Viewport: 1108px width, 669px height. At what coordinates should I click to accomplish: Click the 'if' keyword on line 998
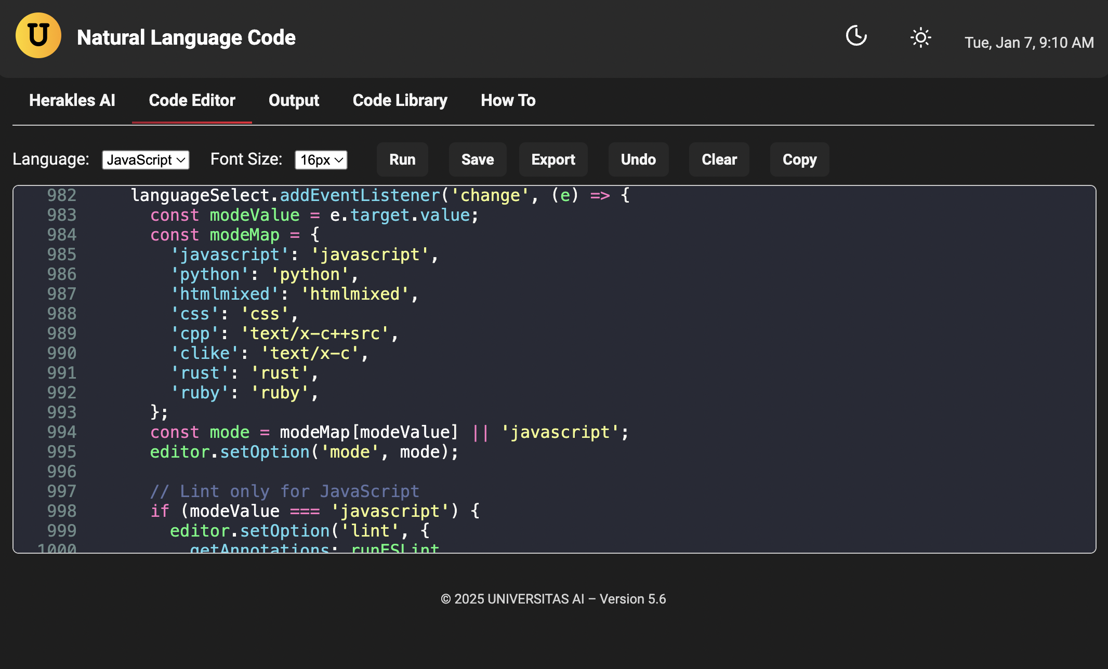[160, 511]
